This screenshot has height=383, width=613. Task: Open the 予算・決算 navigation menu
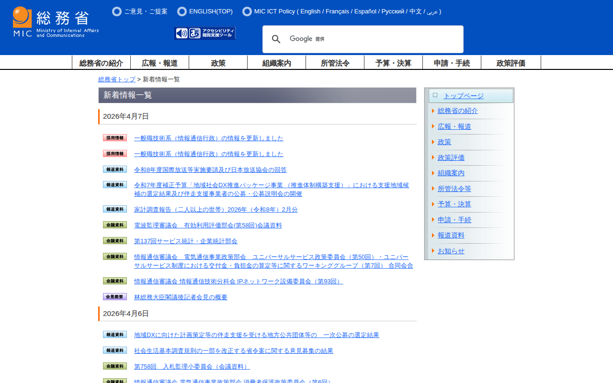point(393,63)
